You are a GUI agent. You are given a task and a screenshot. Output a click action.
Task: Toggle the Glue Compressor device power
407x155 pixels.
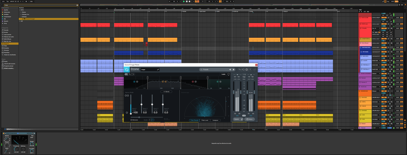point(4,133)
